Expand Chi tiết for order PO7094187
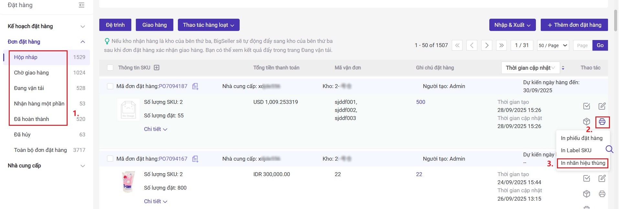This screenshot has width=619, height=209. 156,129
